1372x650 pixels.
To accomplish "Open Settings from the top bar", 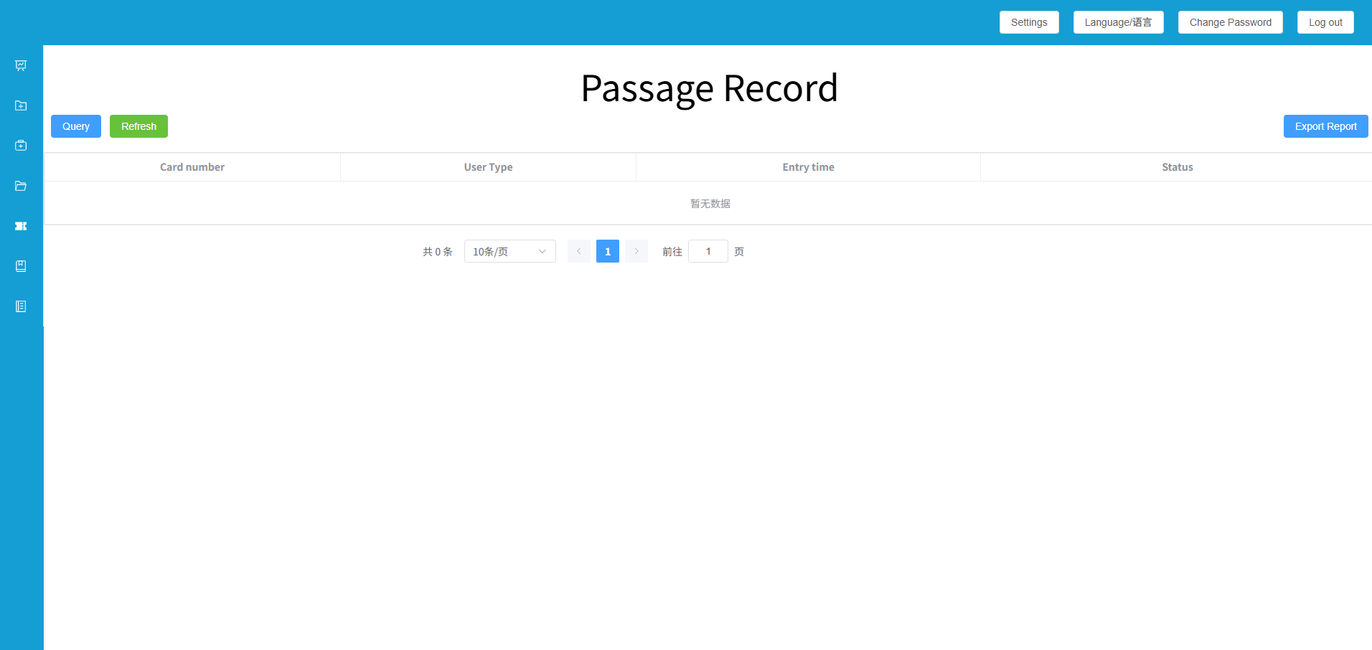I will point(1028,22).
